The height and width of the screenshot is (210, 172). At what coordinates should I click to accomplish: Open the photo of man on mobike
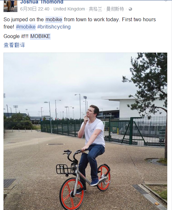click(x=85, y=131)
